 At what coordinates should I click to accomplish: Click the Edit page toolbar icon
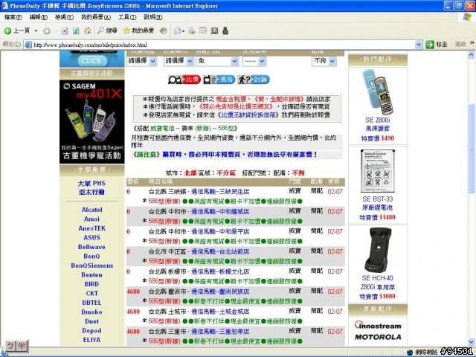click(x=203, y=30)
